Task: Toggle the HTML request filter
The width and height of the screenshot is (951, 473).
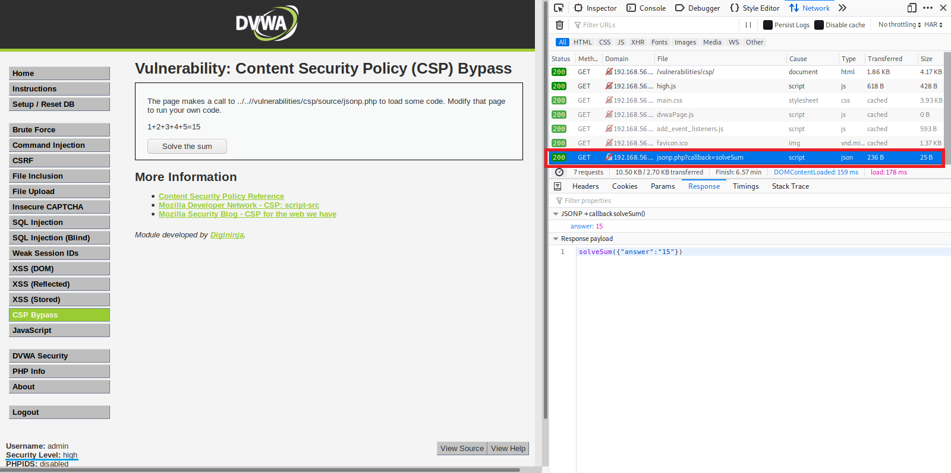Action: tap(582, 42)
